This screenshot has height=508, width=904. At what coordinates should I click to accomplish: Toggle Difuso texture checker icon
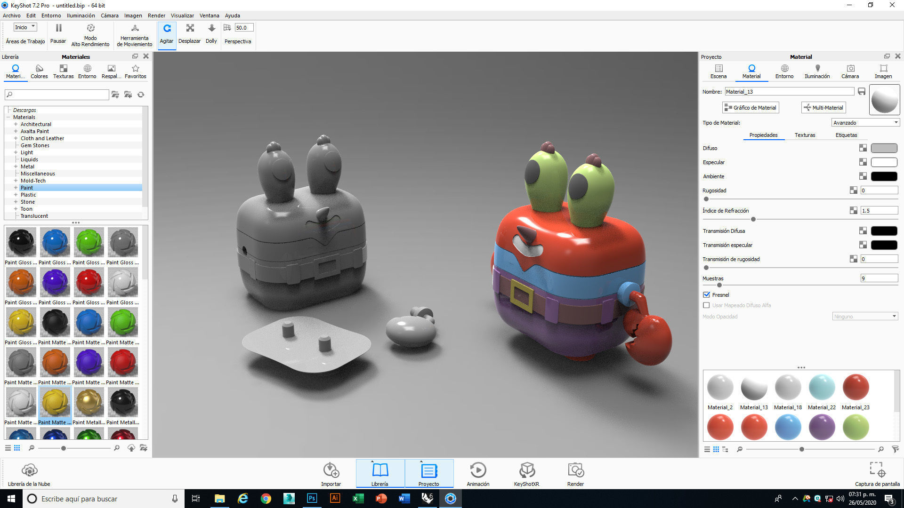pyautogui.click(x=863, y=148)
